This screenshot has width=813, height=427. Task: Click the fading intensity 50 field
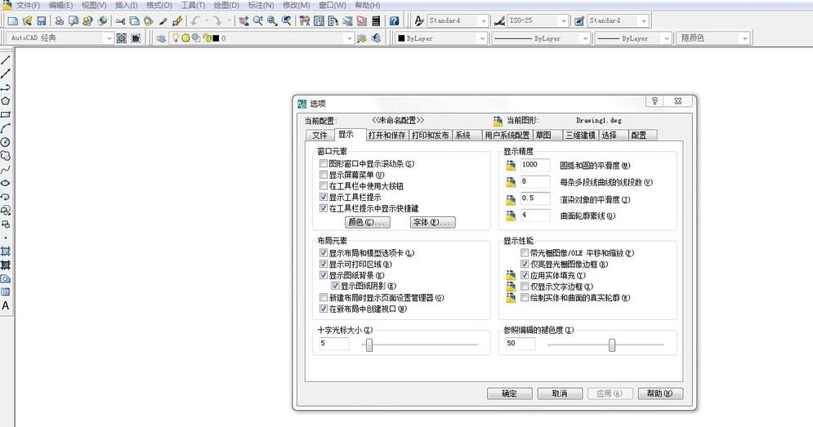click(520, 344)
